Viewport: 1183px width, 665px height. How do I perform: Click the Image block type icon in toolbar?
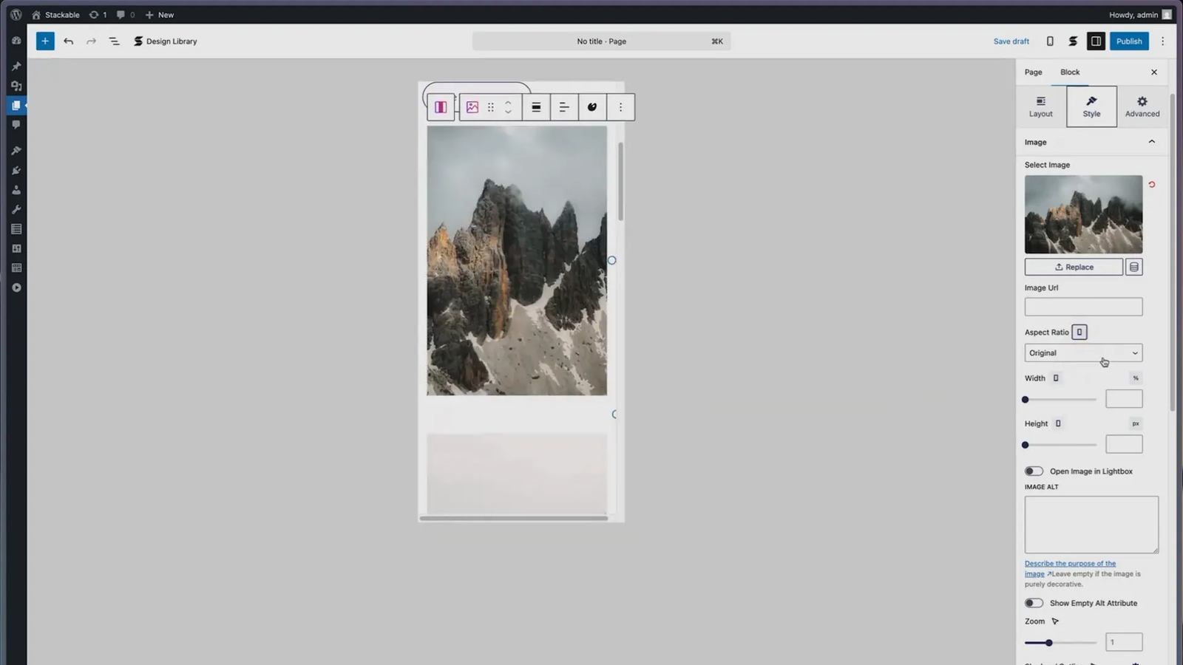(472, 107)
